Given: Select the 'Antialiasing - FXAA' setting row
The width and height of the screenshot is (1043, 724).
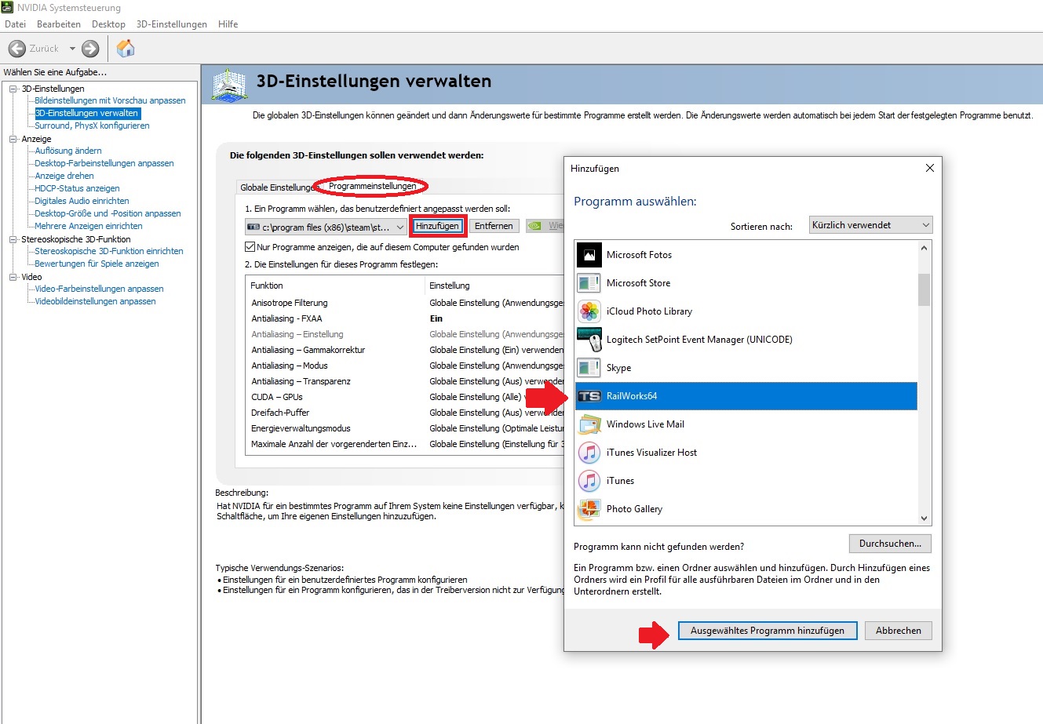Looking at the screenshot, I should [x=405, y=318].
